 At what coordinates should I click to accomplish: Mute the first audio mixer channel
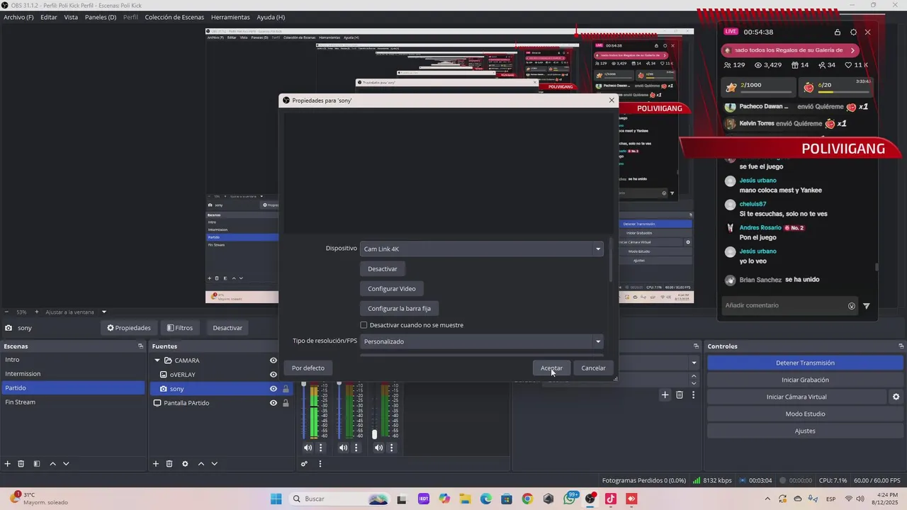[x=308, y=448]
